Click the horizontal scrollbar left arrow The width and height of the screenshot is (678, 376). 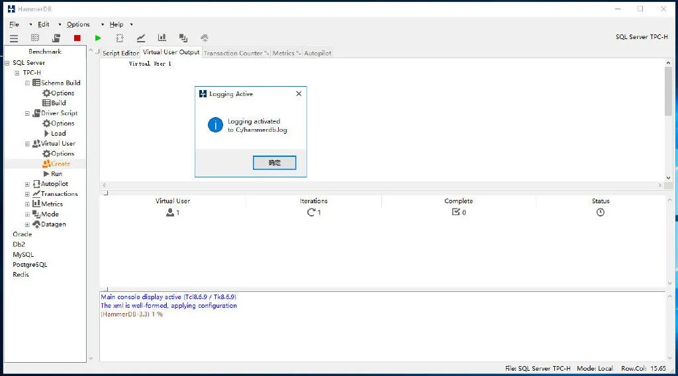104,185
